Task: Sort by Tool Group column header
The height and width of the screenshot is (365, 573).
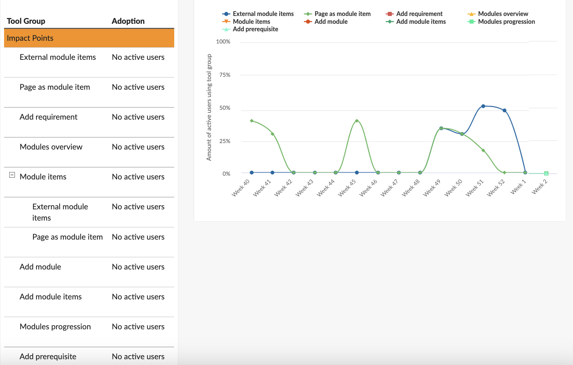Action: (x=26, y=21)
